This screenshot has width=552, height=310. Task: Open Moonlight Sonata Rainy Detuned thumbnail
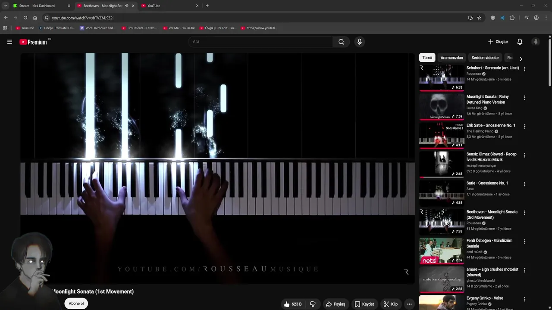click(442, 107)
